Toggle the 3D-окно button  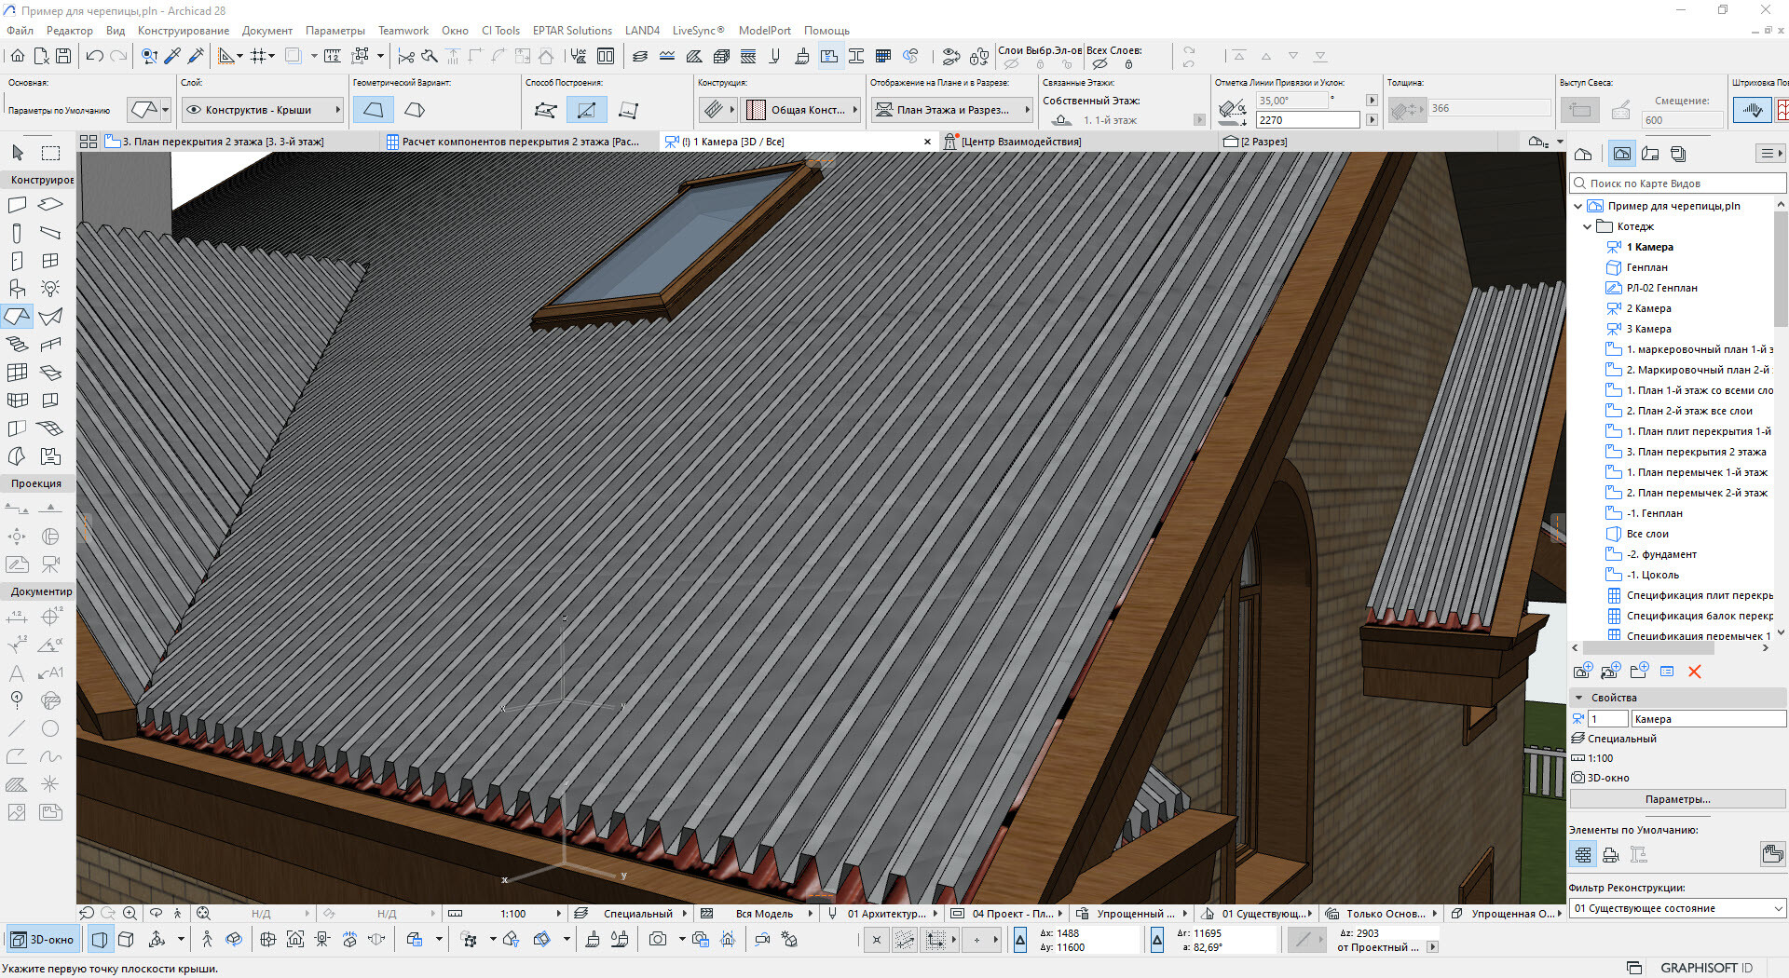click(43, 940)
